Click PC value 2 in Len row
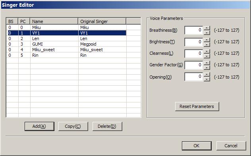This screenshot has width=251, height=156. [x=24, y=39]
